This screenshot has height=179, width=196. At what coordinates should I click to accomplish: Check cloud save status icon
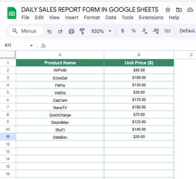[x=190, y=10]
